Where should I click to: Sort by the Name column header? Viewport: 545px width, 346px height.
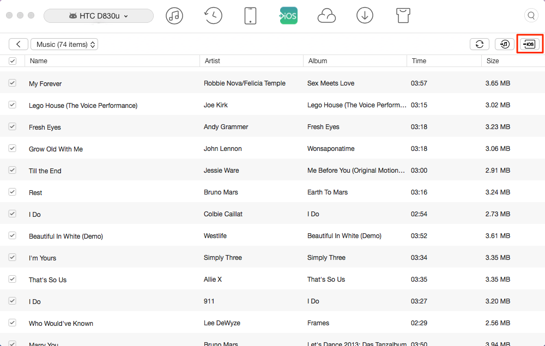112,61
